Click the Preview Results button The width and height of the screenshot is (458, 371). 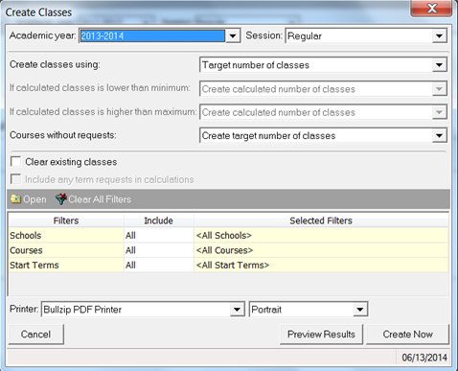click(x=321, y=335)
